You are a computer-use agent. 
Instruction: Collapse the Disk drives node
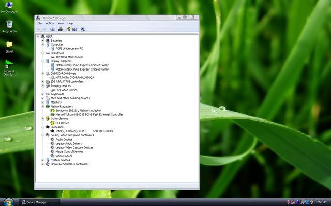pyautogui.click(x=42, y=53)
